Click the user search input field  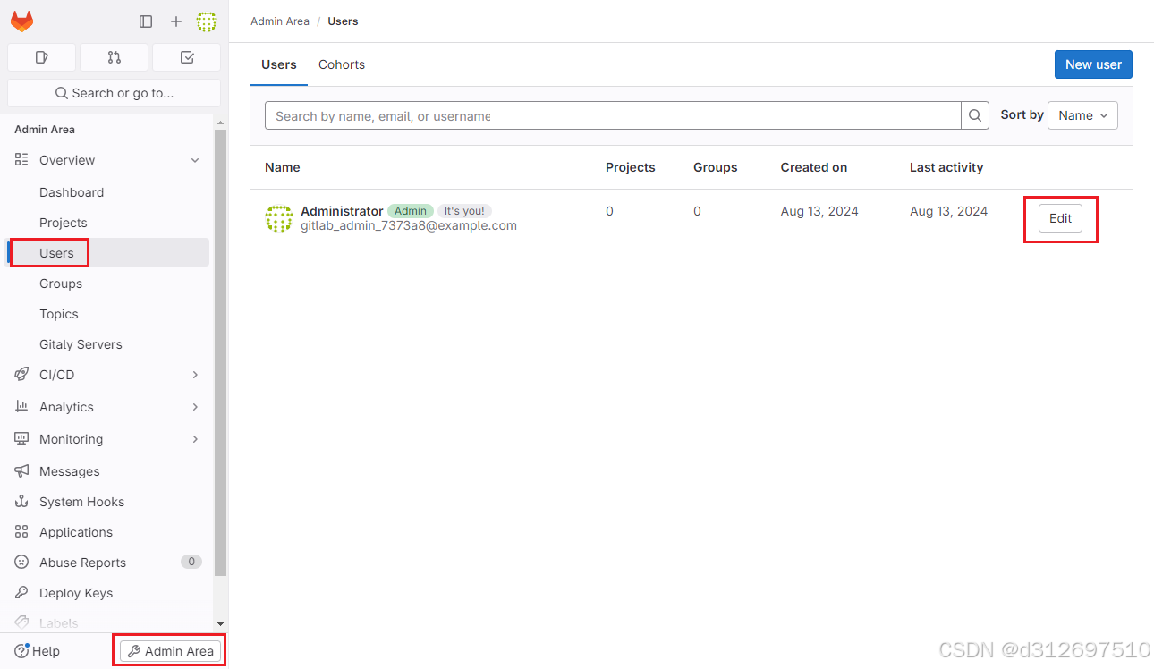[x=613, y=115]
